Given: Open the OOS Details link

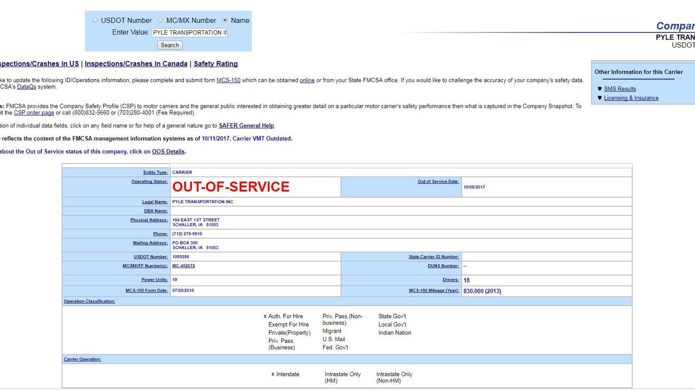Looking at the screenshot, I should [168, 152].
